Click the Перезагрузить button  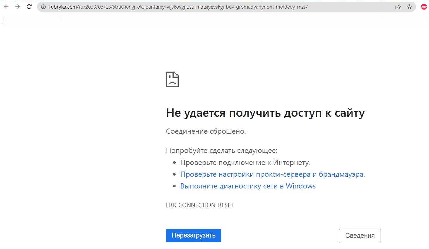tap(193, 236)
